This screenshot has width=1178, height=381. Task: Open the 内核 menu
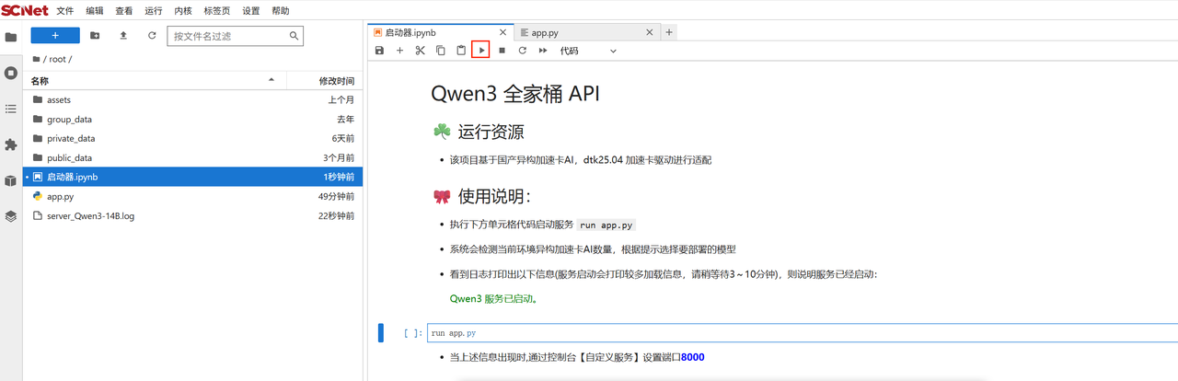coord(183,11)
